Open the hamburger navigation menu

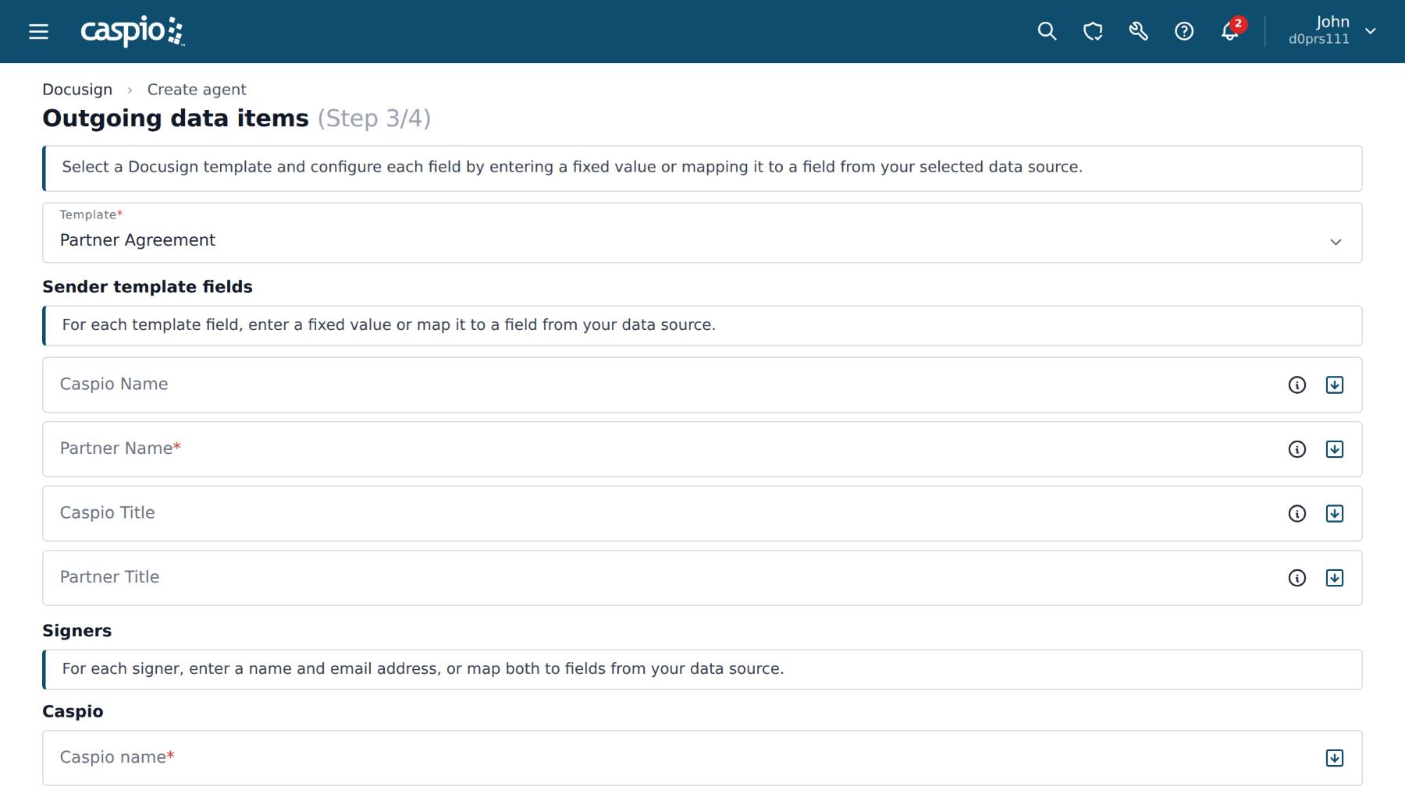pos(38,31)
